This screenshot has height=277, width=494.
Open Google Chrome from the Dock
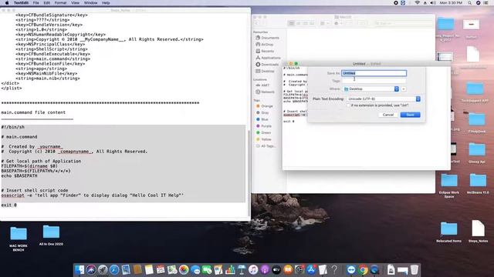[363, 269]
